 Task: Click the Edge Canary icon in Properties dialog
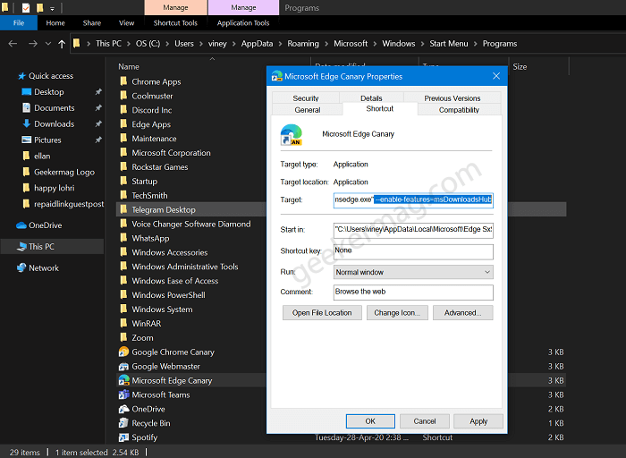pos(292,134)
